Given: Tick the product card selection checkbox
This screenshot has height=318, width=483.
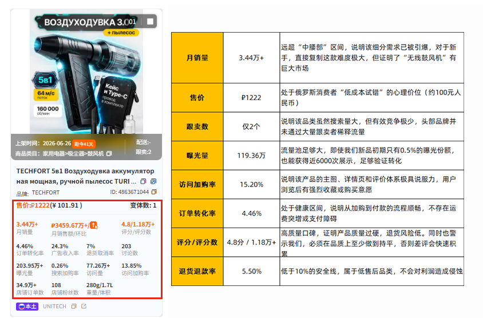Looking at the screenshot, I should pos(150,22).
